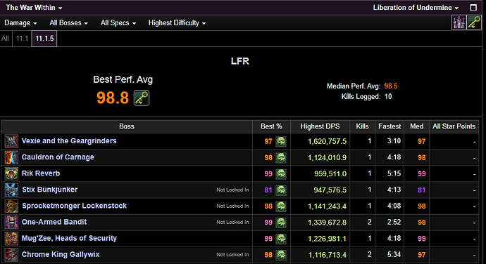This screenshot has width=486, height=264.
Task: Click the key icon beside 98.8
Action: point(142,98)
